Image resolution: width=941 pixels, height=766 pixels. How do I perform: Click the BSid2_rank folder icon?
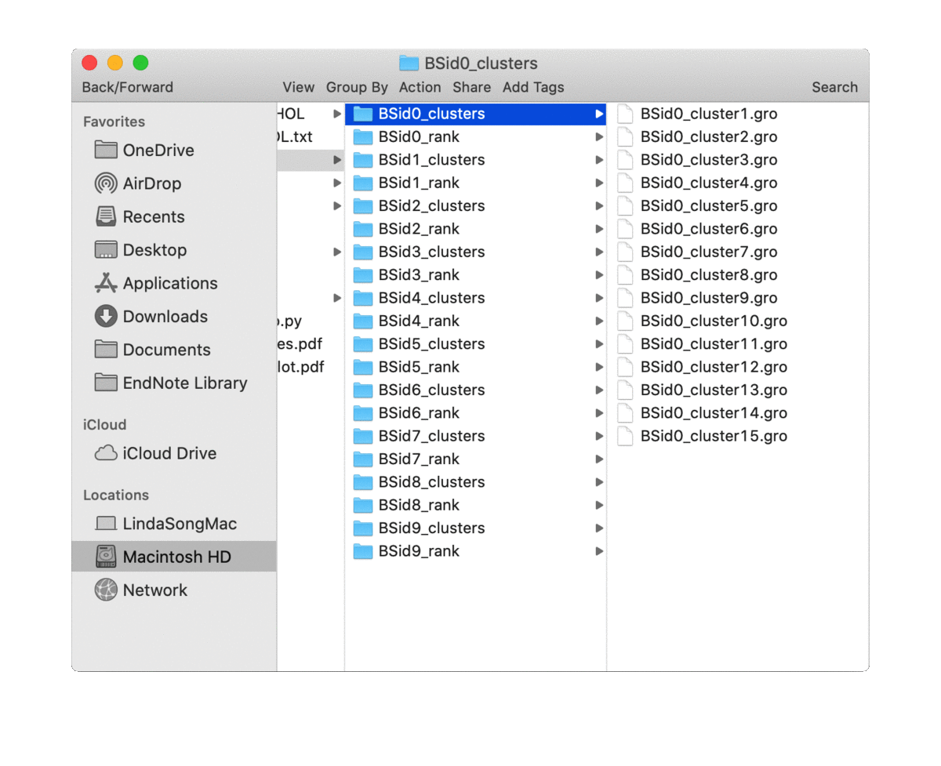point(362,229)
